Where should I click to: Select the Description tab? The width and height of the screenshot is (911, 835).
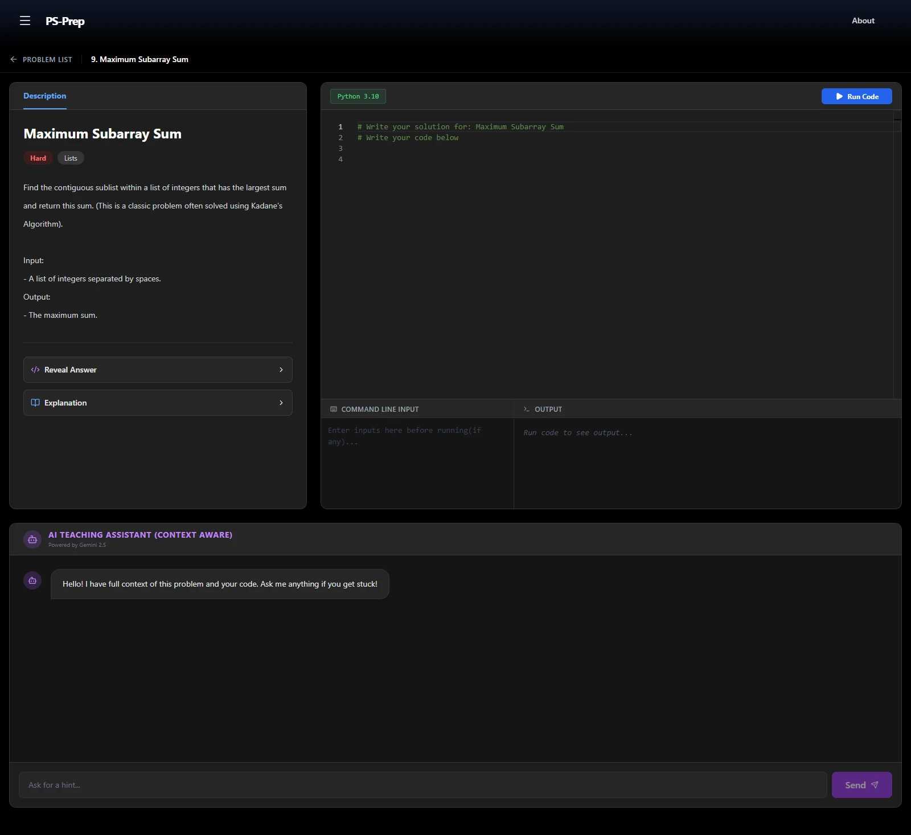[x=45, y=96]
